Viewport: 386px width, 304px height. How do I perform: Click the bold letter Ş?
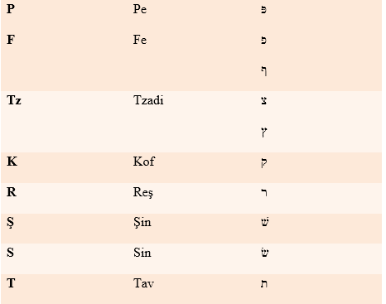pos(10,223)
